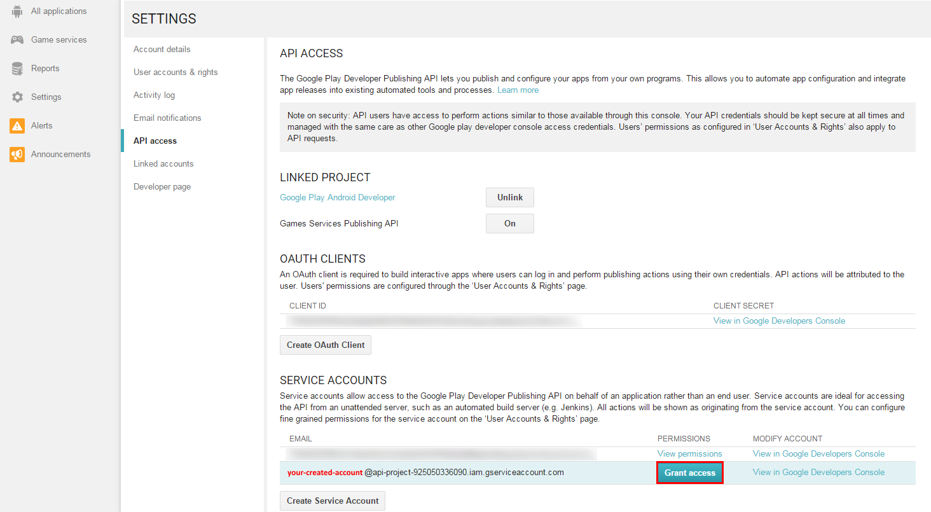931x512 pixels.
Task: Click View permissions for first service account
Action: (x=689, y=453)
